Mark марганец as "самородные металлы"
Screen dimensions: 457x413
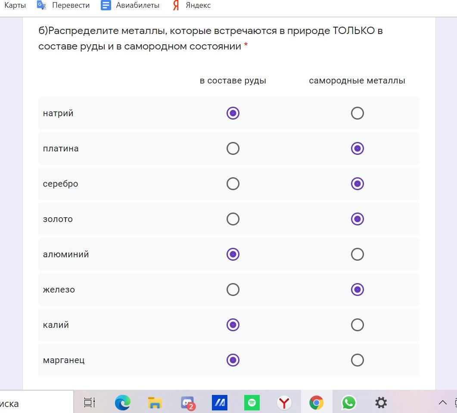point(357,360)
